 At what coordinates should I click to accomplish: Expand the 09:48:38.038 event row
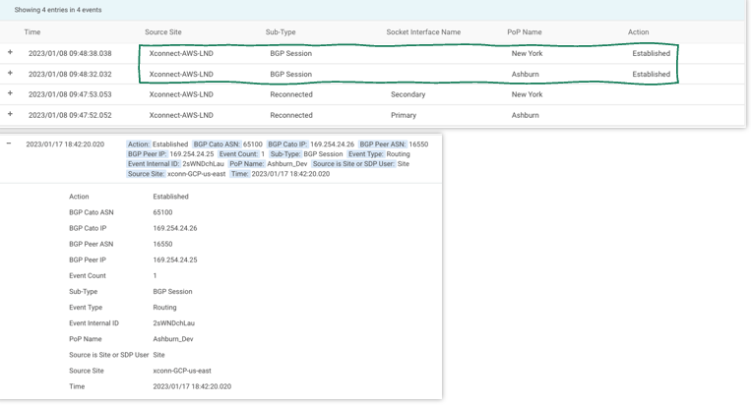(x=10, y=53)
